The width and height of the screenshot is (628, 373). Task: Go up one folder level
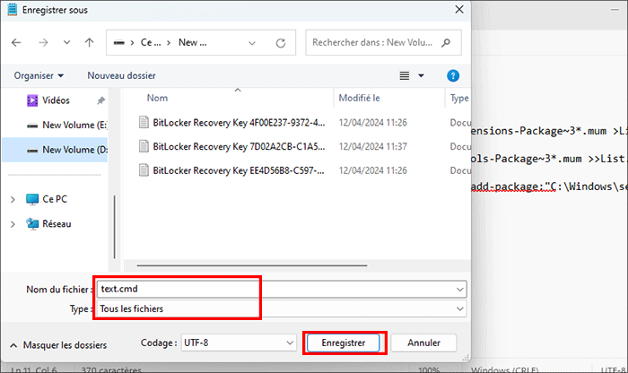tap(89, 42)
